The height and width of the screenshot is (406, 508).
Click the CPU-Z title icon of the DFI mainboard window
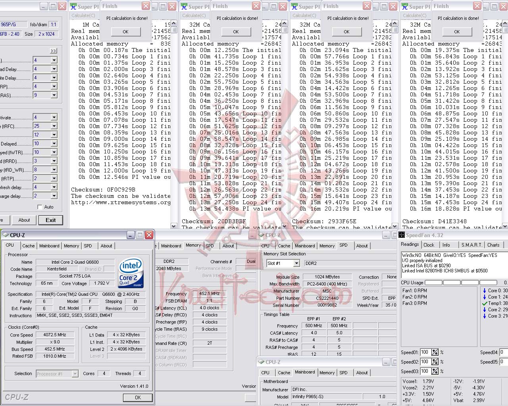pos(262,362)
